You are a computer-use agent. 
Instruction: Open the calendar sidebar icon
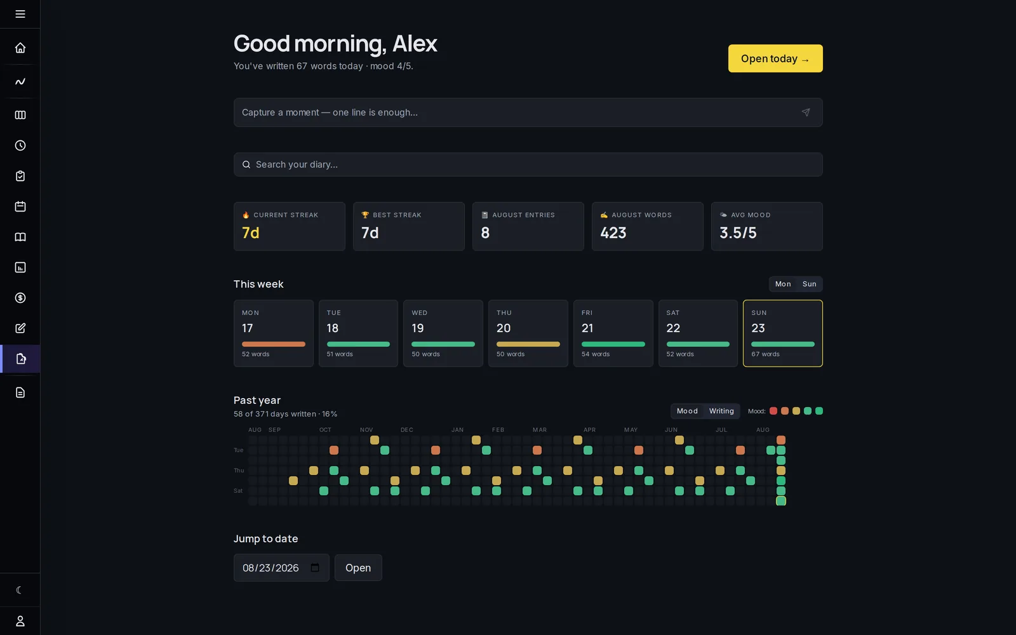[x=20, y=206]
